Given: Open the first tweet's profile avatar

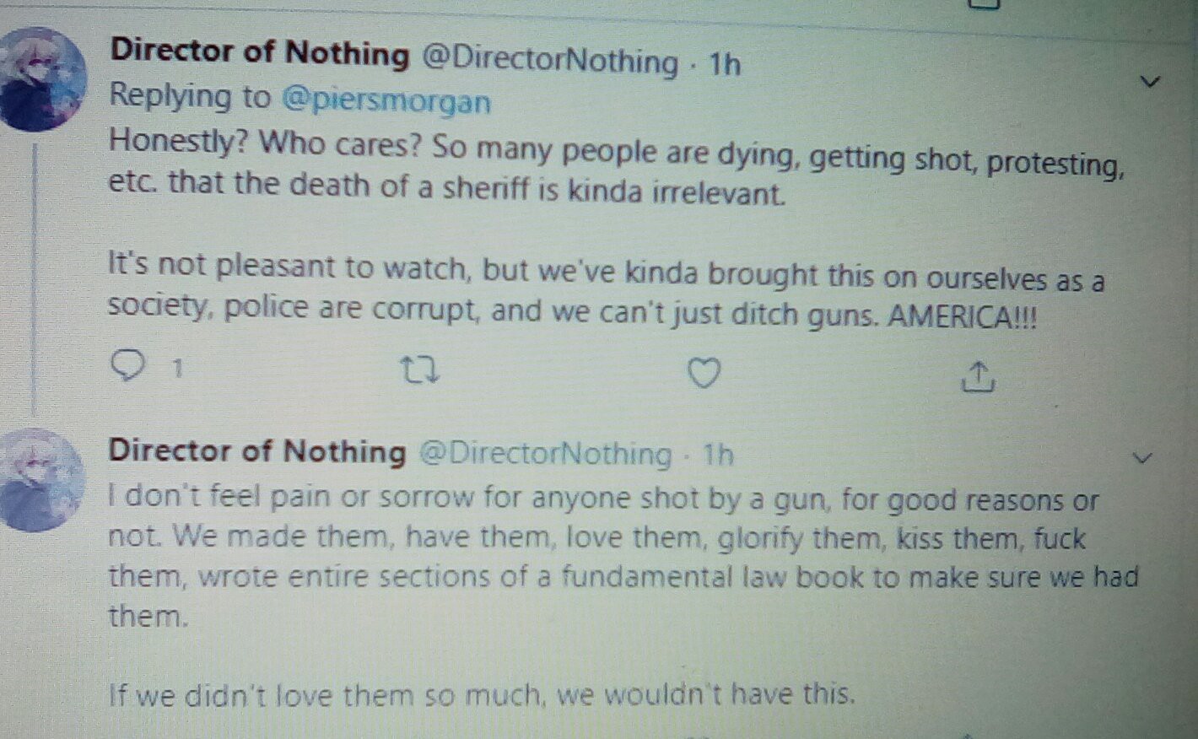Looking at the screenshot, I should point(42,79).
